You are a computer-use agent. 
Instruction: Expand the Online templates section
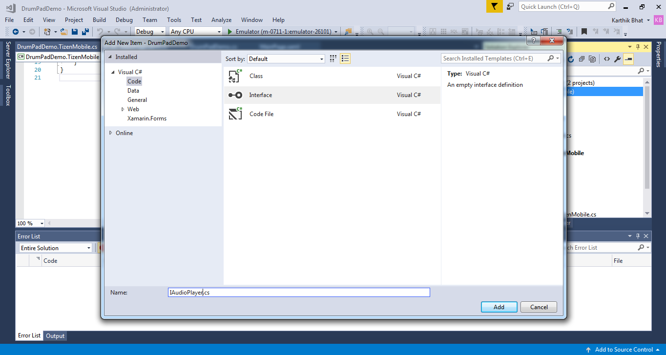pos(111,133)
